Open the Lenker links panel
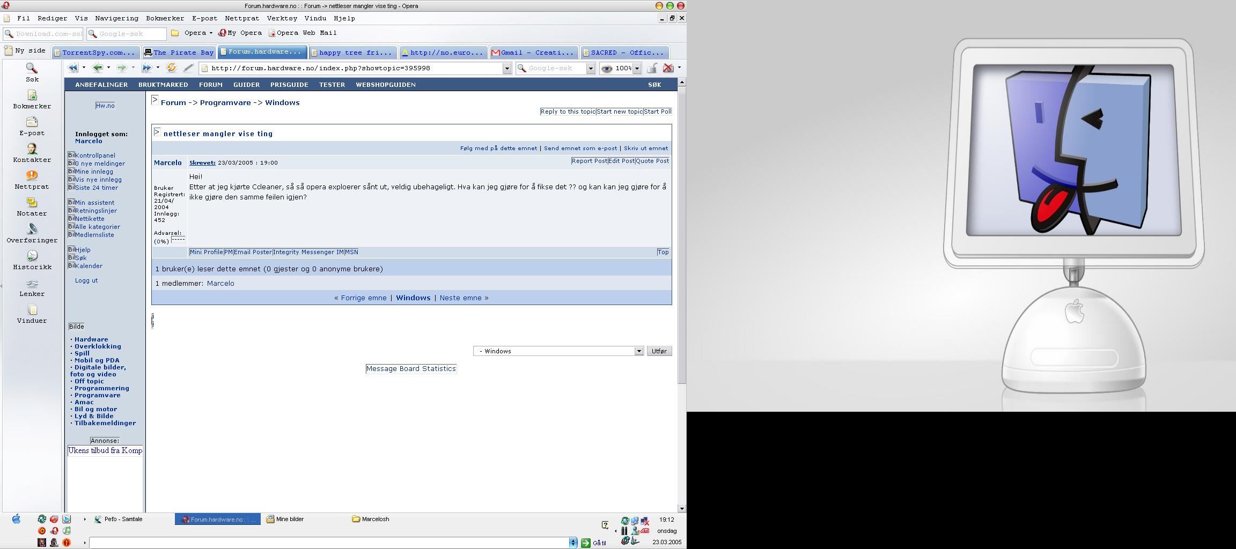The image size is (1236, 549). pos(32,287)
